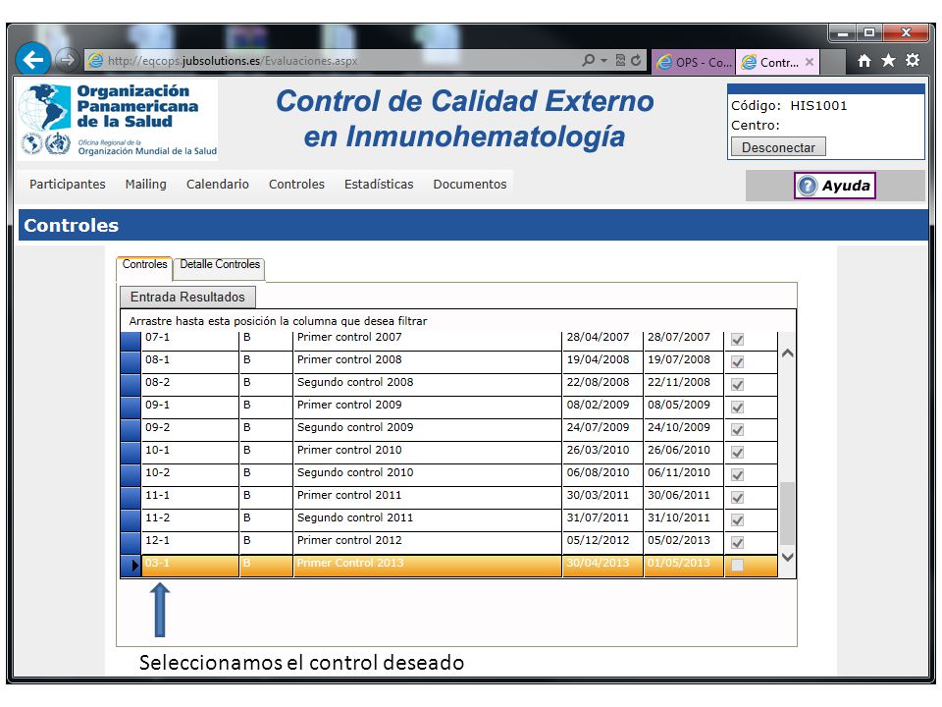
Task: Go back using the browser back arrow
Action: (33, 59)
